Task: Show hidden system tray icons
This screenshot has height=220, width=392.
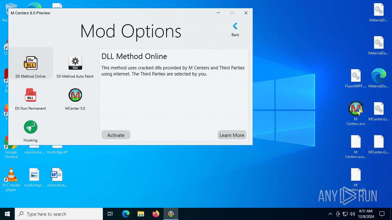Action: 330,214
